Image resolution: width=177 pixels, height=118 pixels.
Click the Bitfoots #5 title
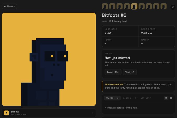click(114, 15)
